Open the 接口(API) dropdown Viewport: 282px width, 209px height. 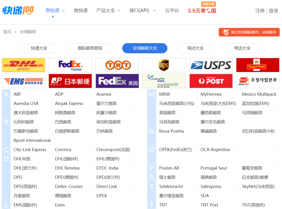coord(143,11)
